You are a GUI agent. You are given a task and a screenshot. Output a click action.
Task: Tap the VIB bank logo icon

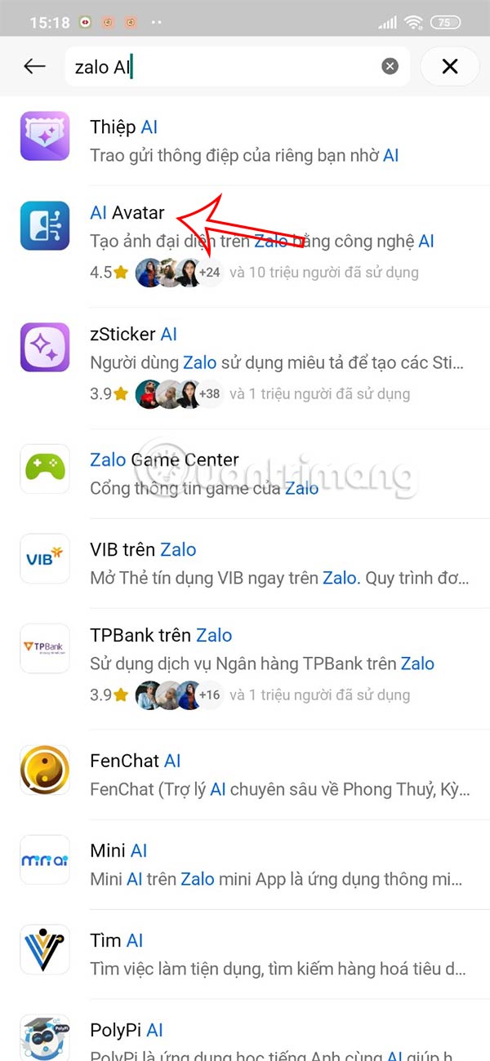pos(45,558)
